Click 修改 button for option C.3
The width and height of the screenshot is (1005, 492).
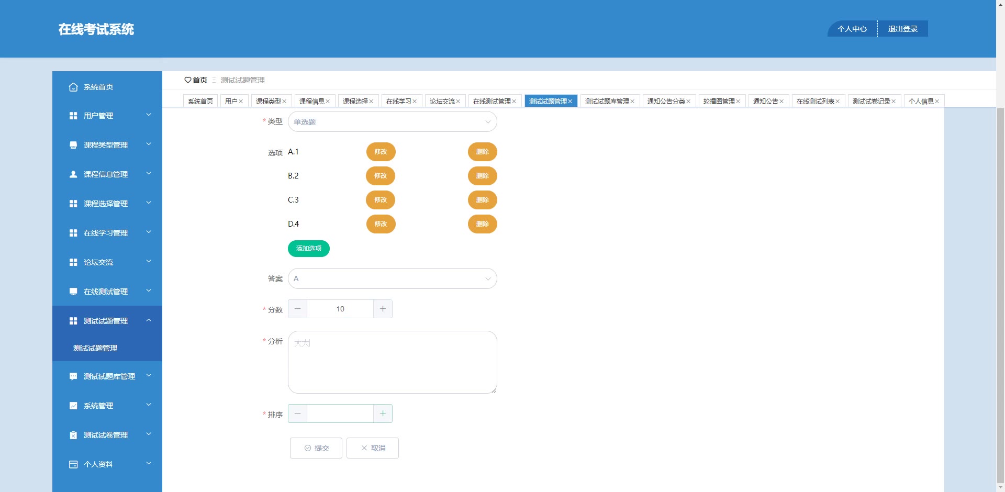point(381,200)
